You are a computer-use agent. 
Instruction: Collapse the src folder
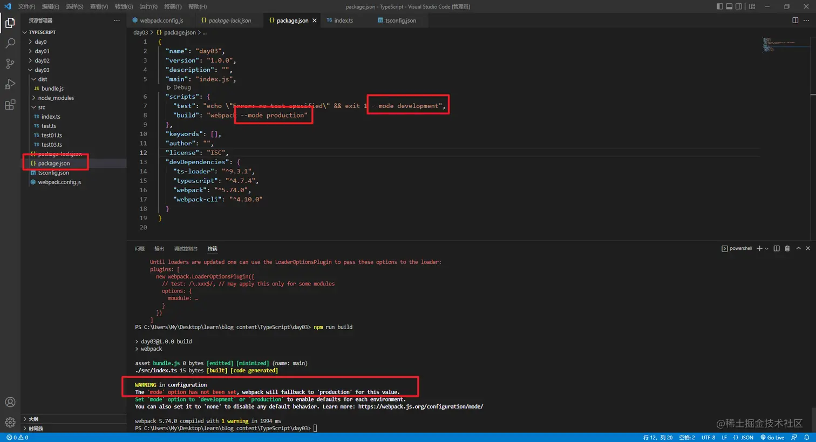click(41, 107)
